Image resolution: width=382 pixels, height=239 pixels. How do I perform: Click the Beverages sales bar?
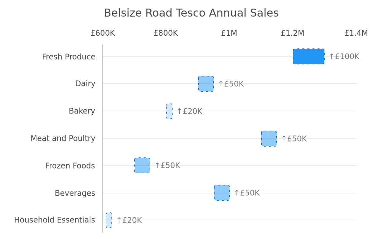222,193
